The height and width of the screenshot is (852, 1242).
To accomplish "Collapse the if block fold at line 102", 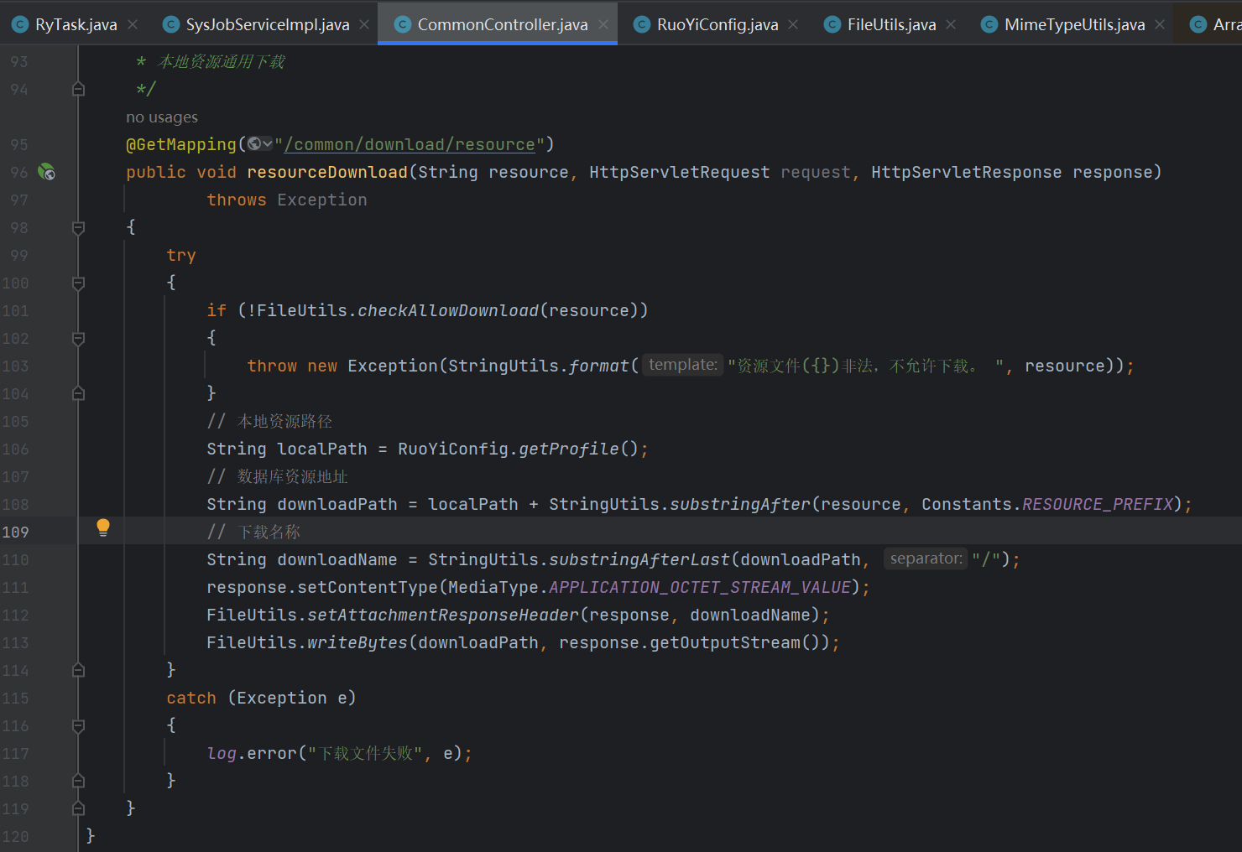I will (78, 339).
